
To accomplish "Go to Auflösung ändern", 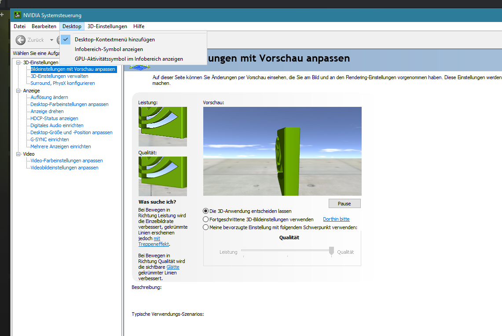I will click(x=49, y=97).
